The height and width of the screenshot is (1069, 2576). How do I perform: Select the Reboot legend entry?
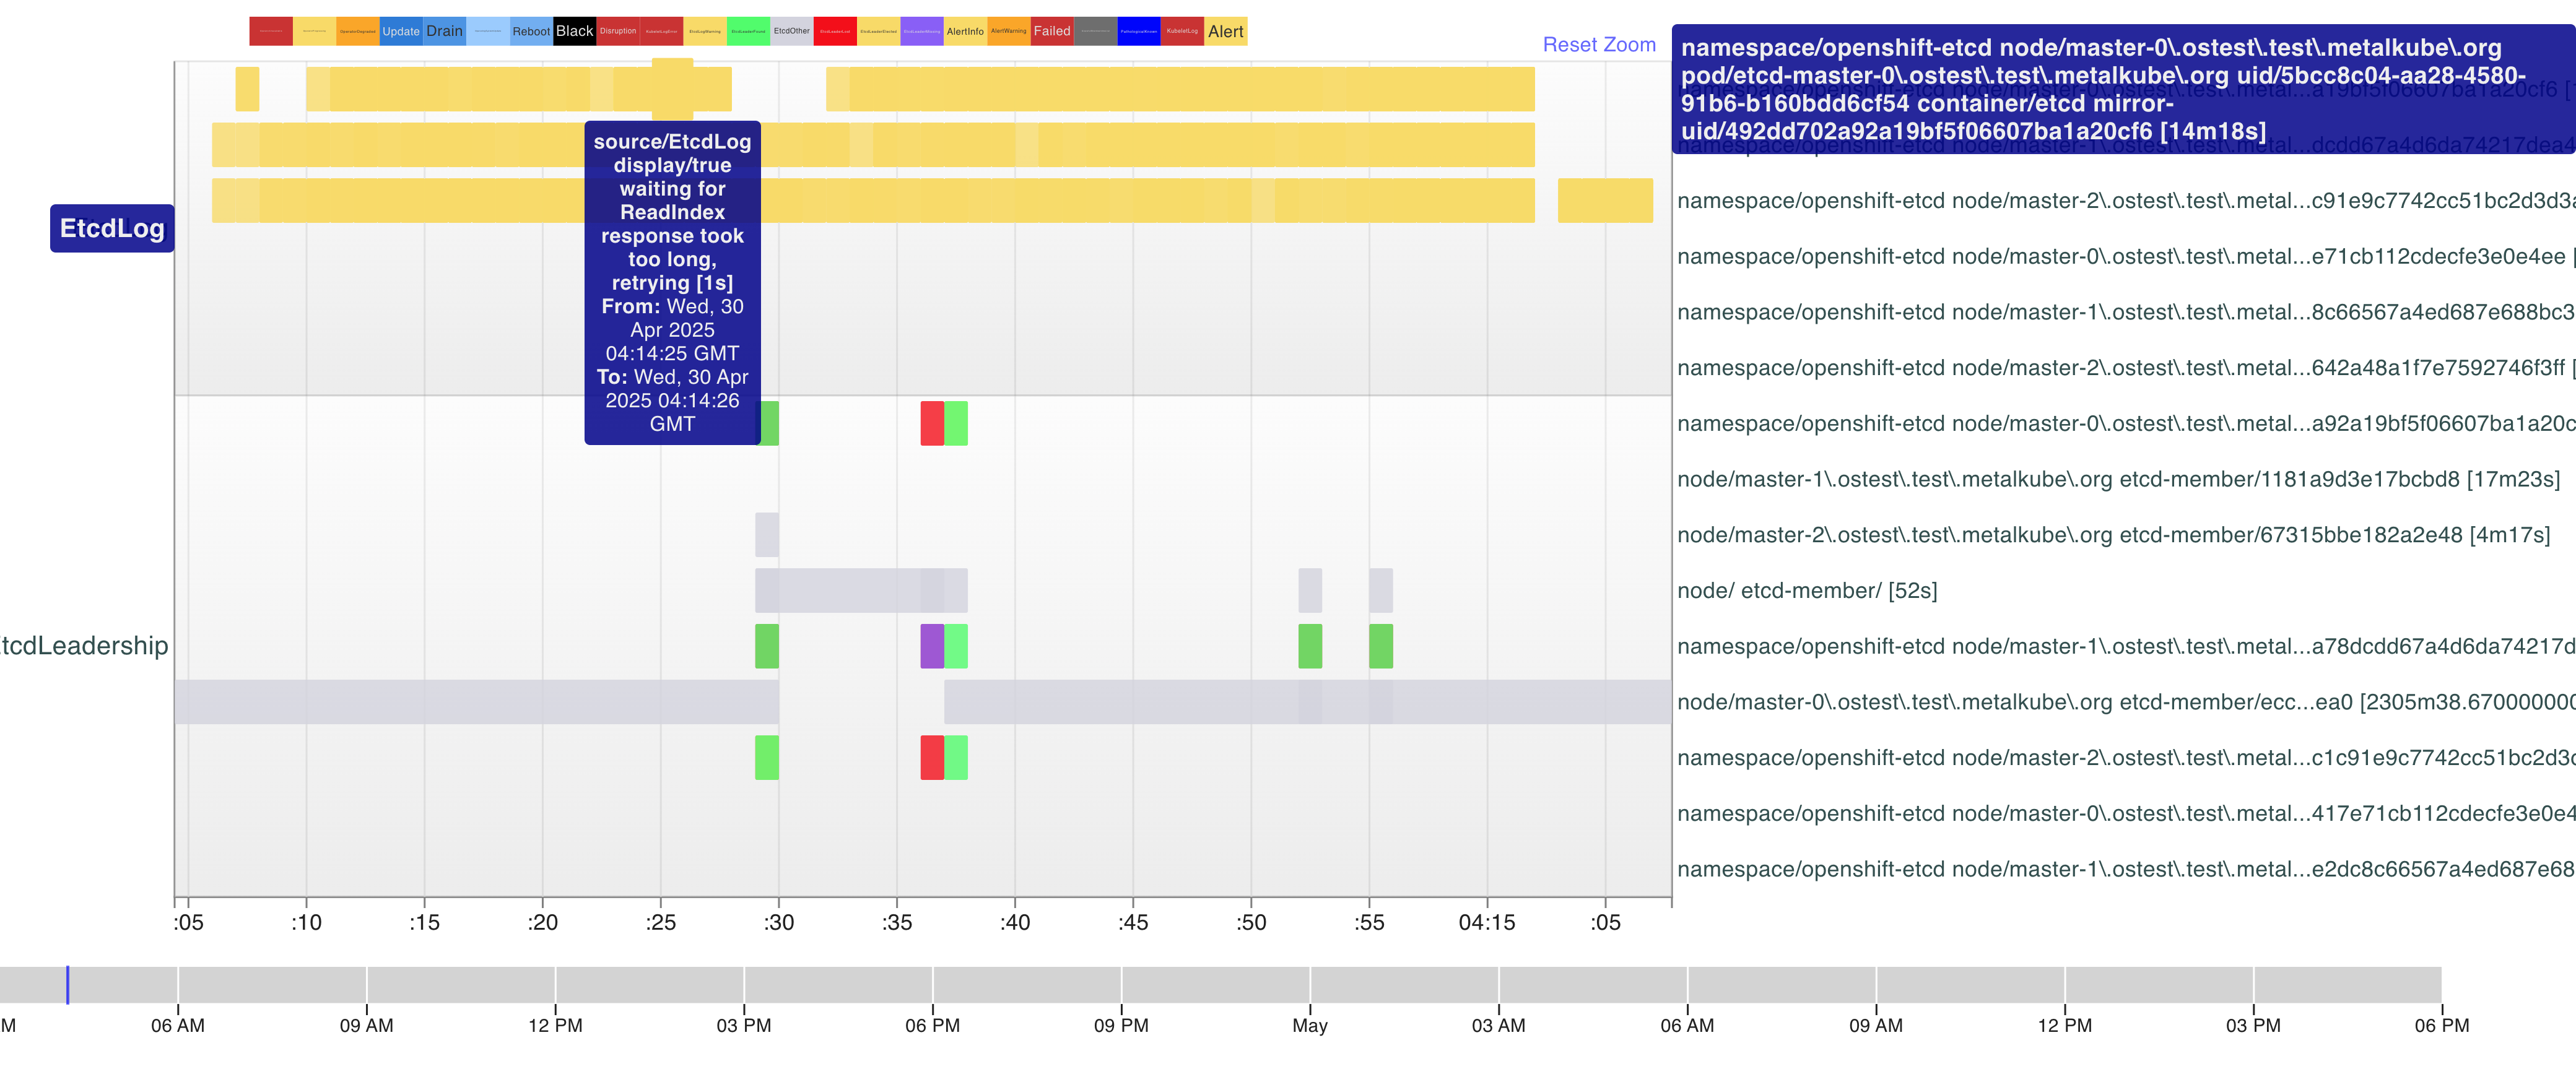tap(531, 31)
